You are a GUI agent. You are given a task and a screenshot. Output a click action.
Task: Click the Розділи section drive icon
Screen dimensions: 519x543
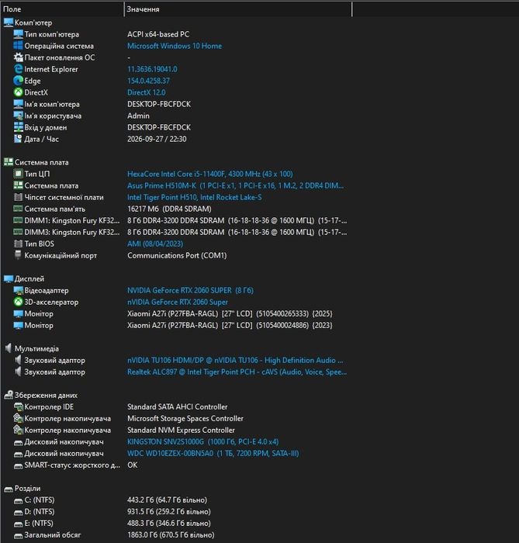pyautogui.click(x=9, y=489)
